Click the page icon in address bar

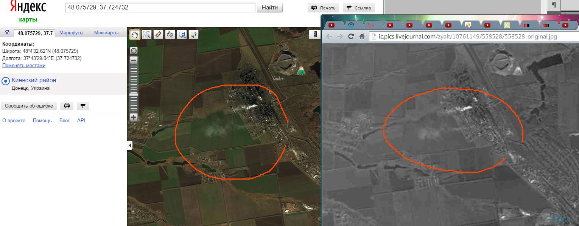[375, 36]
